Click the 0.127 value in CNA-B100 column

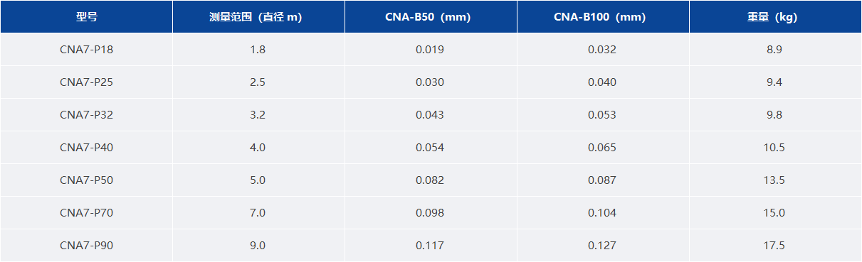click(602, 246)
